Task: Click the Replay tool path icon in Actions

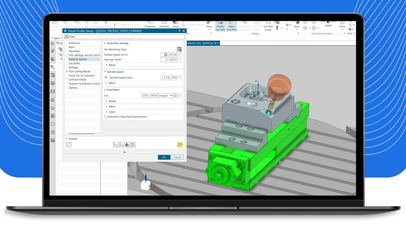Action: click(121, 145)
